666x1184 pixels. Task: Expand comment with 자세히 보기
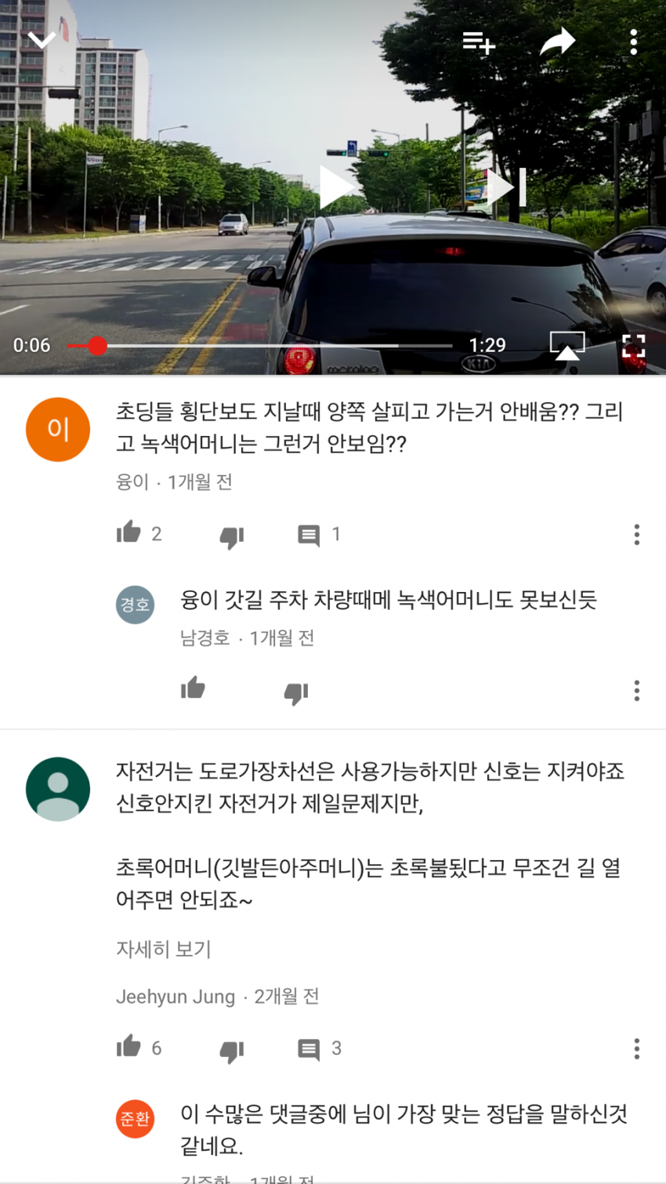click(164, 949)
